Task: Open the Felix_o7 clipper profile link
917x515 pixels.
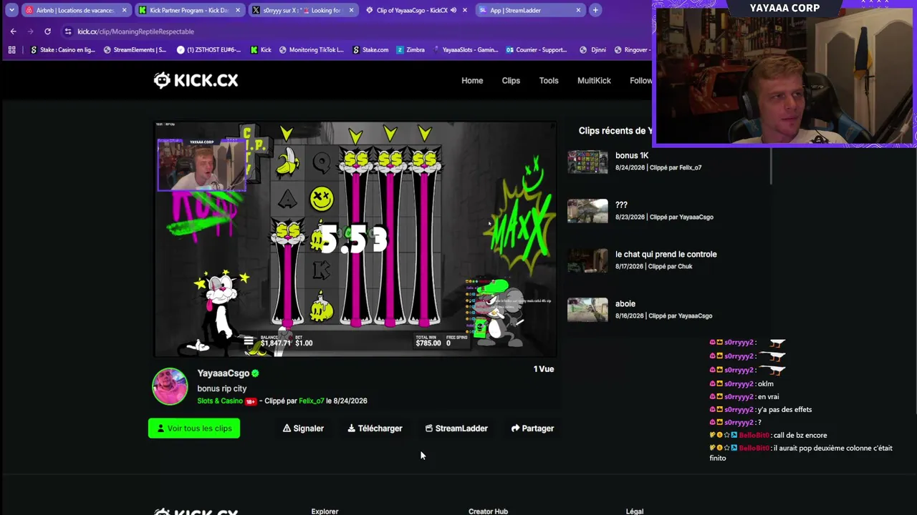Action: [x=312, y=401]
